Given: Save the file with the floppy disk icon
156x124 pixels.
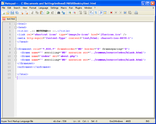Looking at the screenshot, I should pyautogui.click(x=12, y=13).
